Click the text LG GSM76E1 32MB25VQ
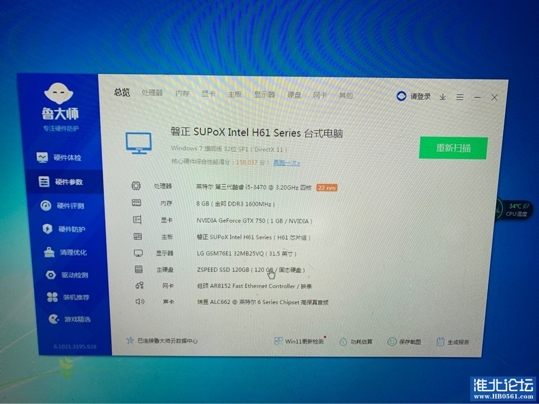Image resolution: width=539 pixels, height=404 pixels. click(x=230, y=253)
